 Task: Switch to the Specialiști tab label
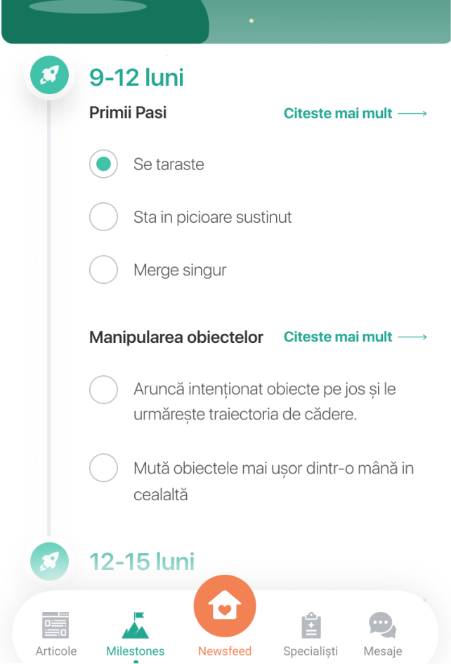(311, 651)
